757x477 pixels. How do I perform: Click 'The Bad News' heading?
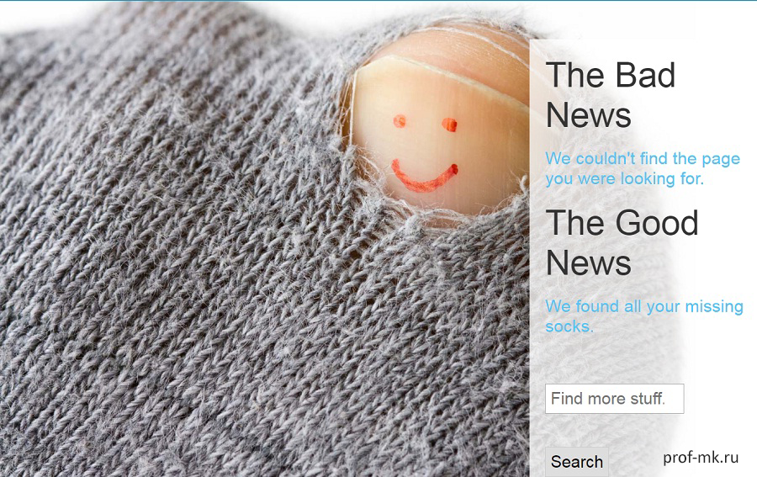point(611,94)
